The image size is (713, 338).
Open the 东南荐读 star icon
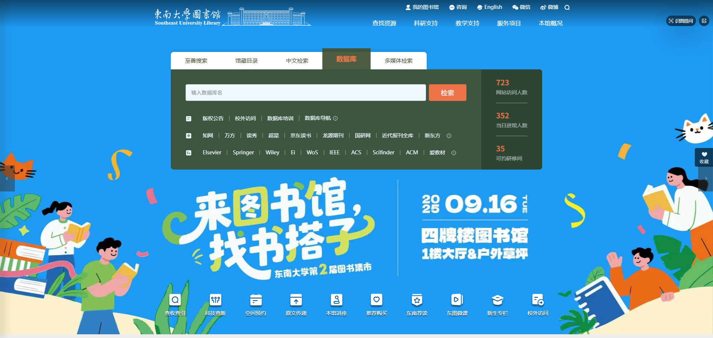coord(417,300)
